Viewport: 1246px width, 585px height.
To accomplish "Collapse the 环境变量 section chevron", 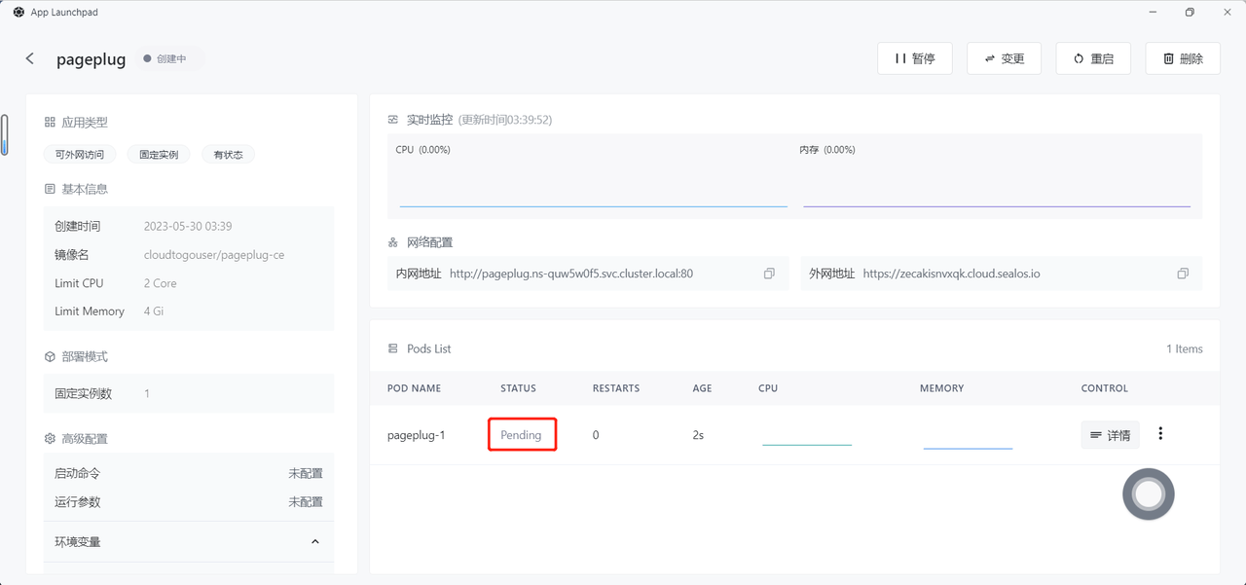I will click(x=314, y=541).
